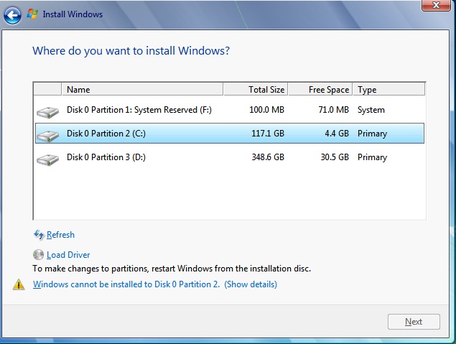This screenshot has width=456, height=344.
Task: Click the System Reserved partition drive icon
Action: 48,111
